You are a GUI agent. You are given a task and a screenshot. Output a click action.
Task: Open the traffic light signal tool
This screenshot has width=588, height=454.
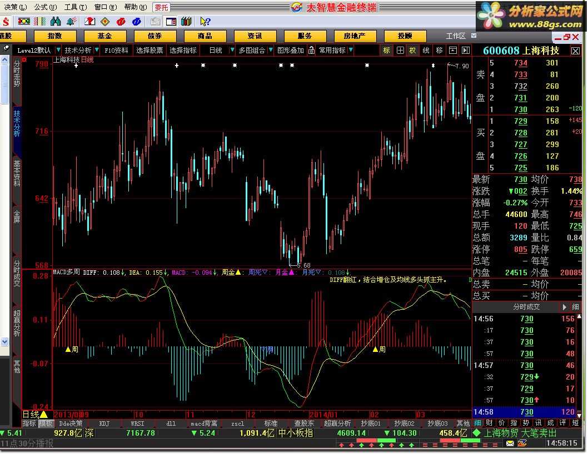pyautogui.click(x=24, y=21)
